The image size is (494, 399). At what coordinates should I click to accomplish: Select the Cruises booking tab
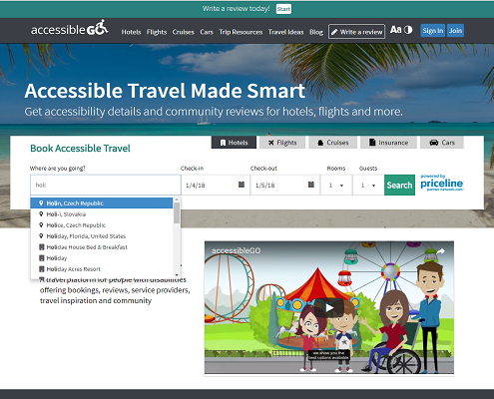[332, 143]
